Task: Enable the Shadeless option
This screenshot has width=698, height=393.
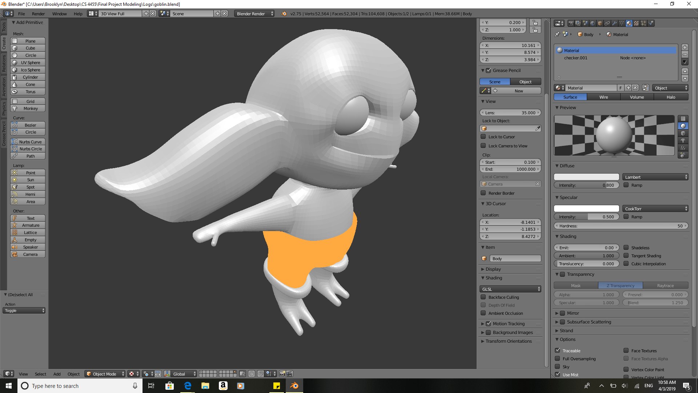Action: 626,248
